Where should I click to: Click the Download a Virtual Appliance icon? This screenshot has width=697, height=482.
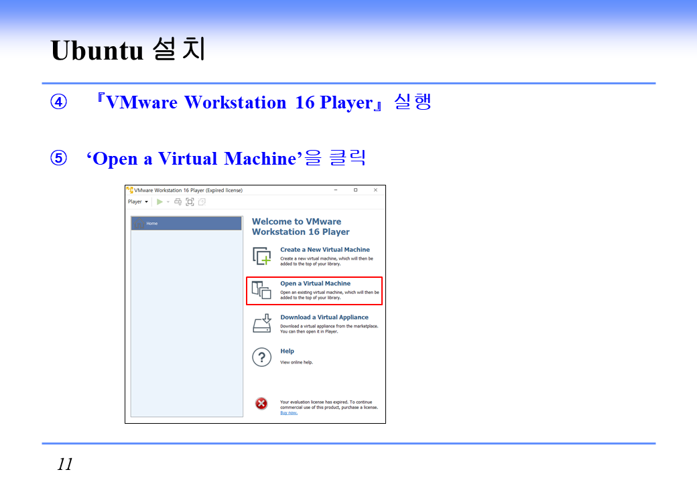click(x=262, y=323)
